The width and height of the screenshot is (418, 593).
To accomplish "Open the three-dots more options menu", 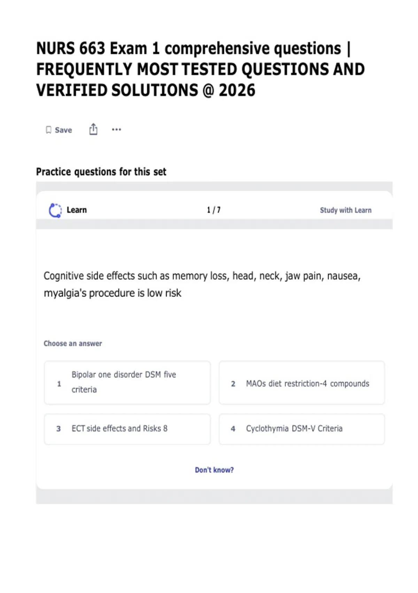I will pyautogui.click(x=116, y=129).
